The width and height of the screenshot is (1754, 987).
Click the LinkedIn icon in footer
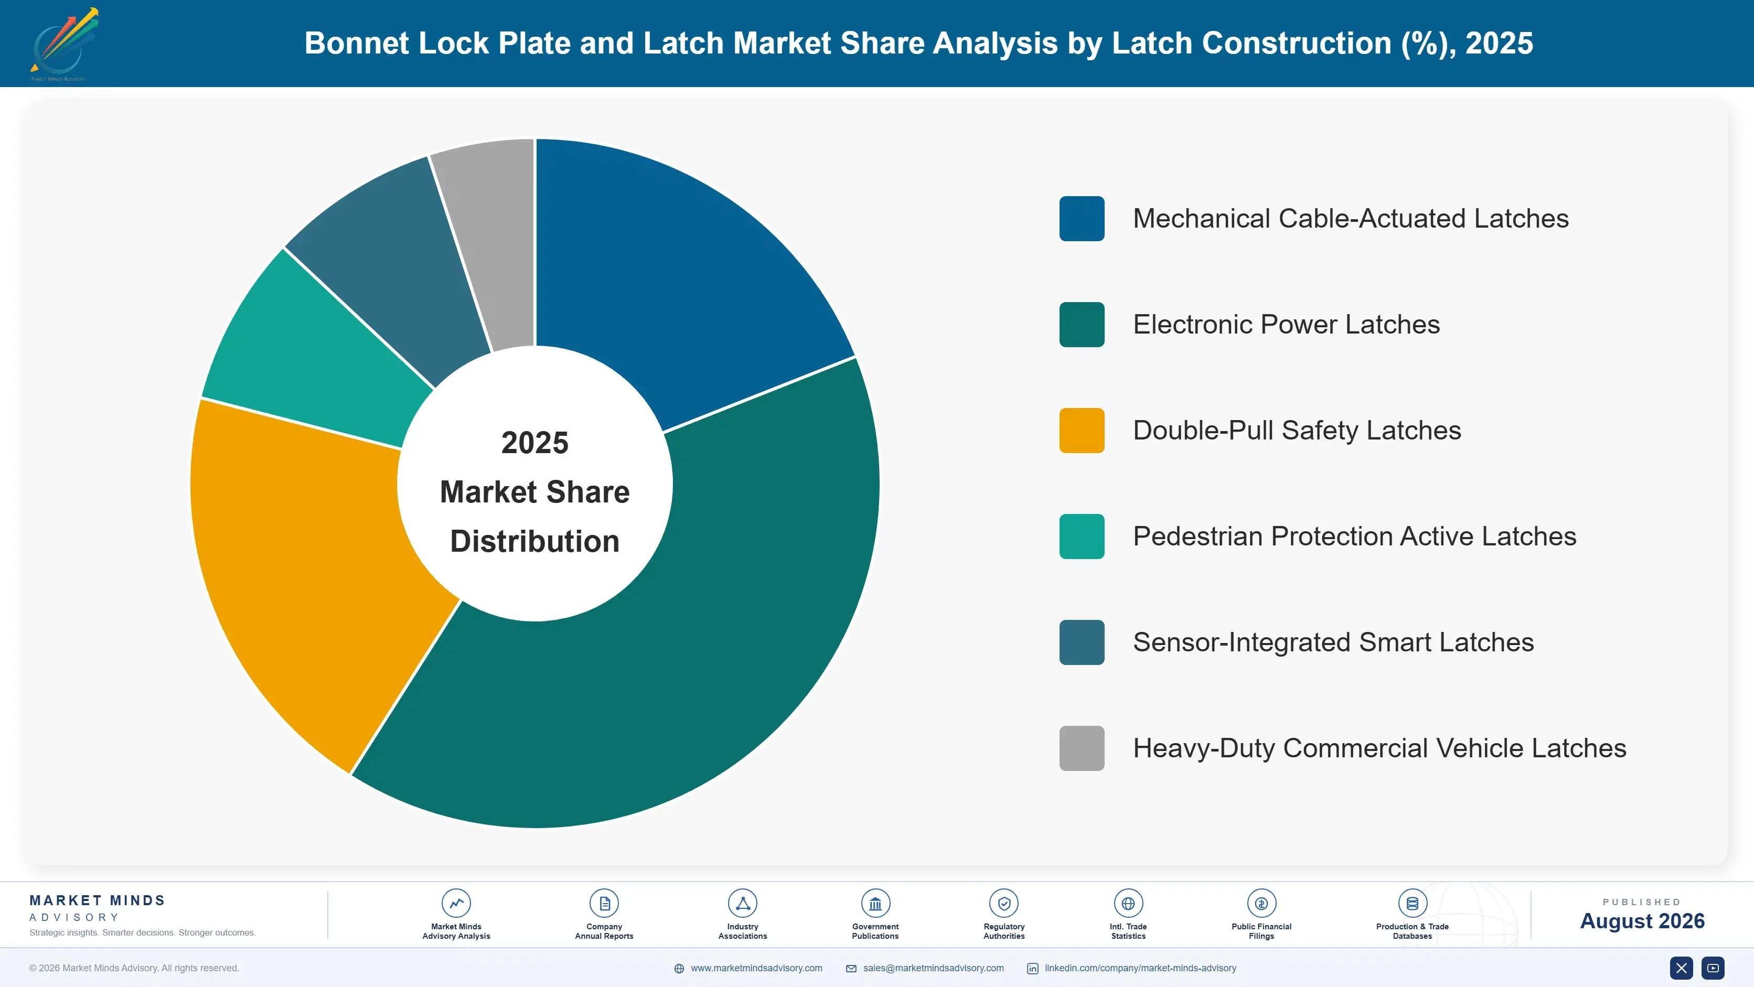pyautogui.click(x=1033, y=969)
